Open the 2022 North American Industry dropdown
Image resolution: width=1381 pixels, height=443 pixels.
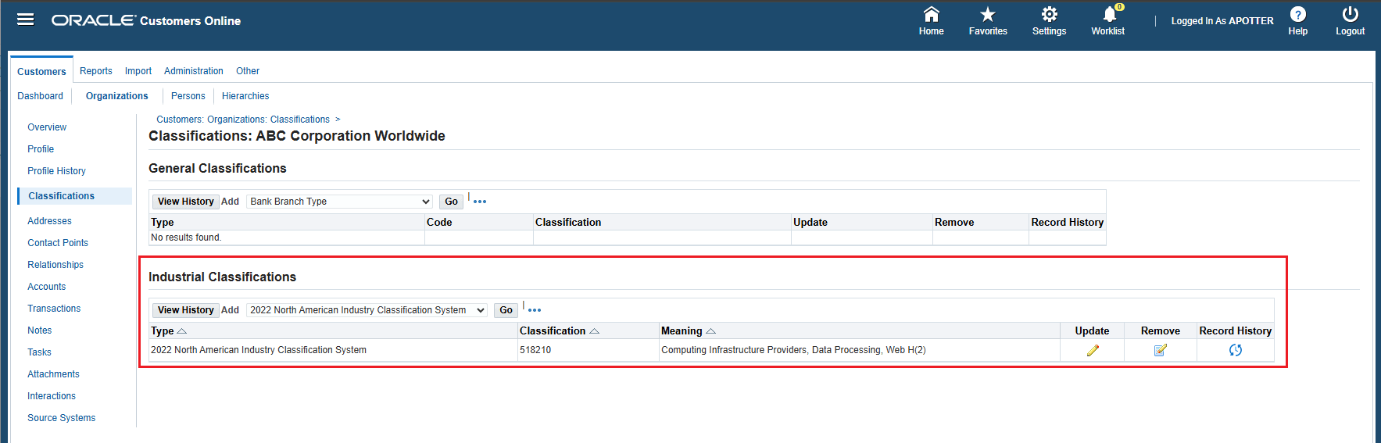pos(367,310)
